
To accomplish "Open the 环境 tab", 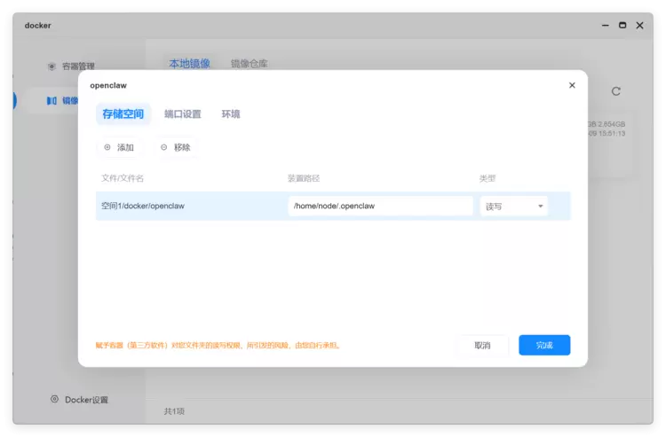I will click(231, 114).
